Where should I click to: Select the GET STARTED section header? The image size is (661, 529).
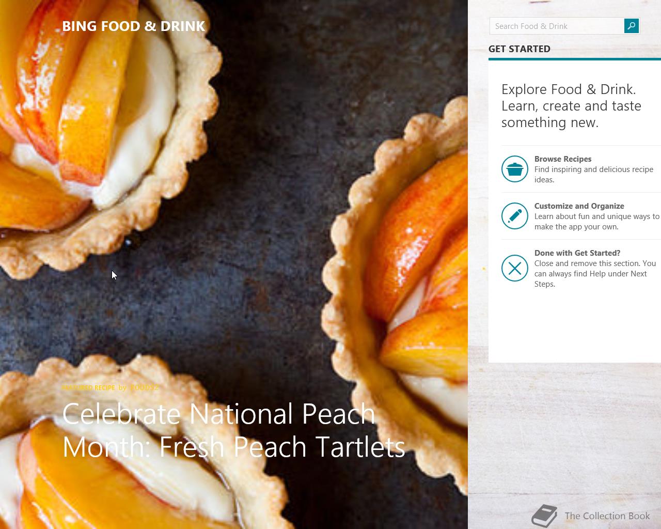tap(520, 49)
